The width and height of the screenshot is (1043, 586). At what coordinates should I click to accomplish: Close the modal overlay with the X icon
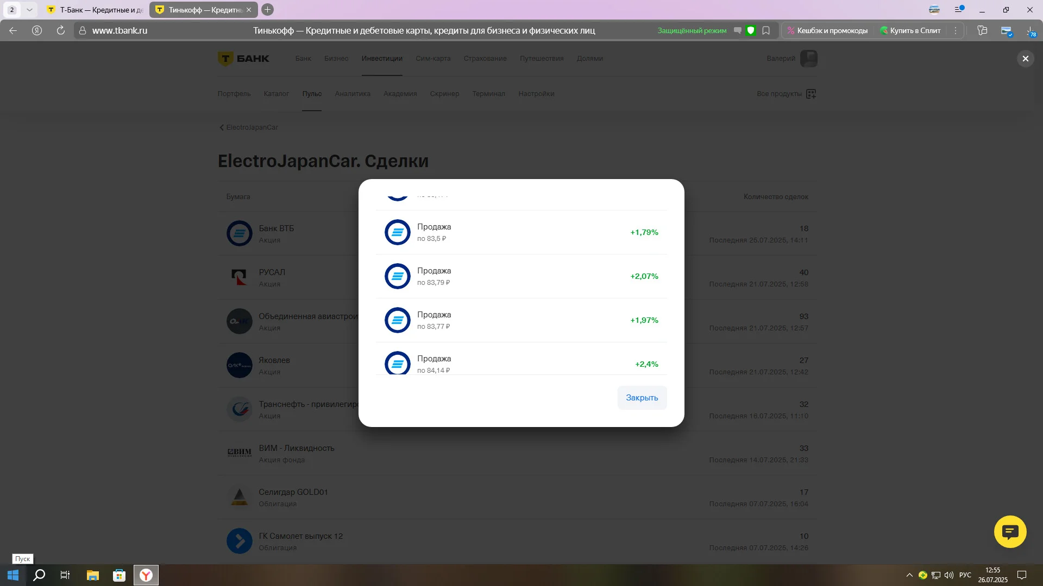pyautogui.click(x=1025, y=59)
